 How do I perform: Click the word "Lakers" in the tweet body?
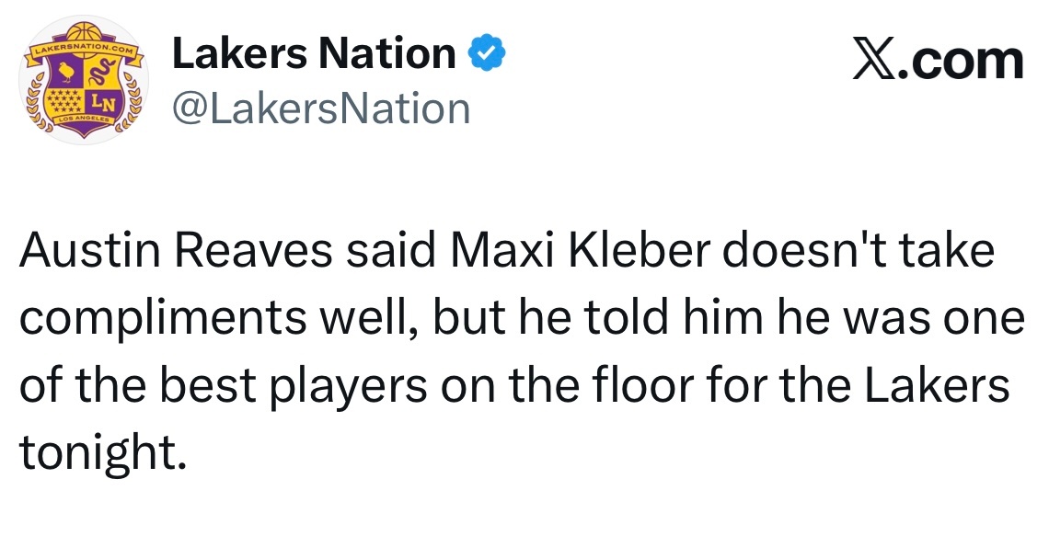[937, 385]
